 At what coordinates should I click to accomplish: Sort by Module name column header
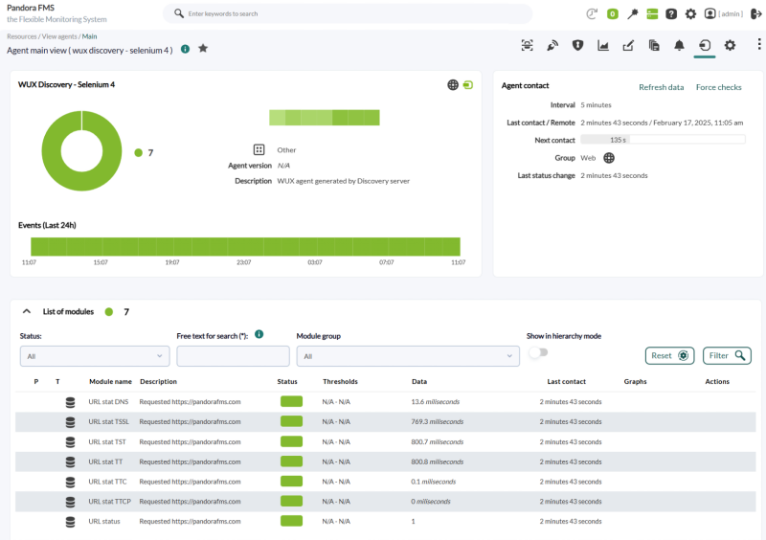click(110, 382)
